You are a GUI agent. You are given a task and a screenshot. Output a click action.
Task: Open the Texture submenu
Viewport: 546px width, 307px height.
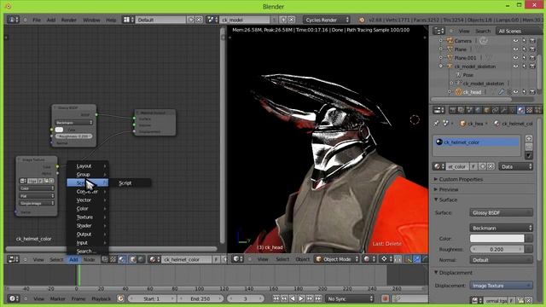pyautogui.click(x=88, y=217)
